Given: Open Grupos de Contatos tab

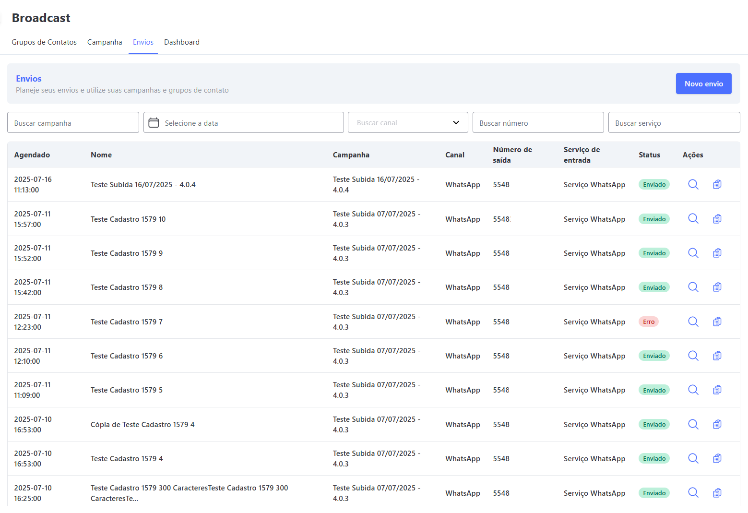Looking at the screenshot, I should [x=44, y=42].
